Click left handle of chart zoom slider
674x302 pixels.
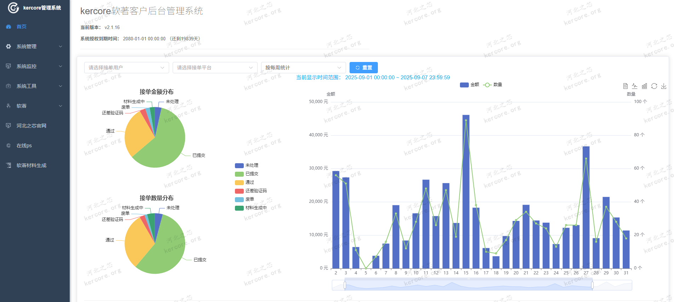pos(345,285)
